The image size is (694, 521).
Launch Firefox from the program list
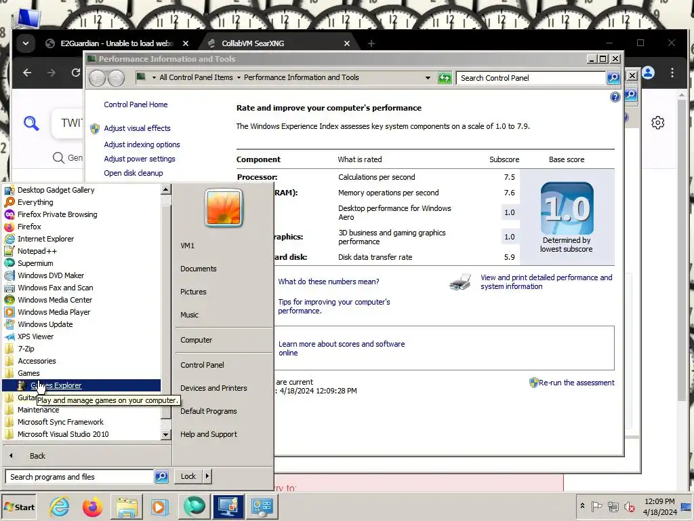click(x=29, y=227)
